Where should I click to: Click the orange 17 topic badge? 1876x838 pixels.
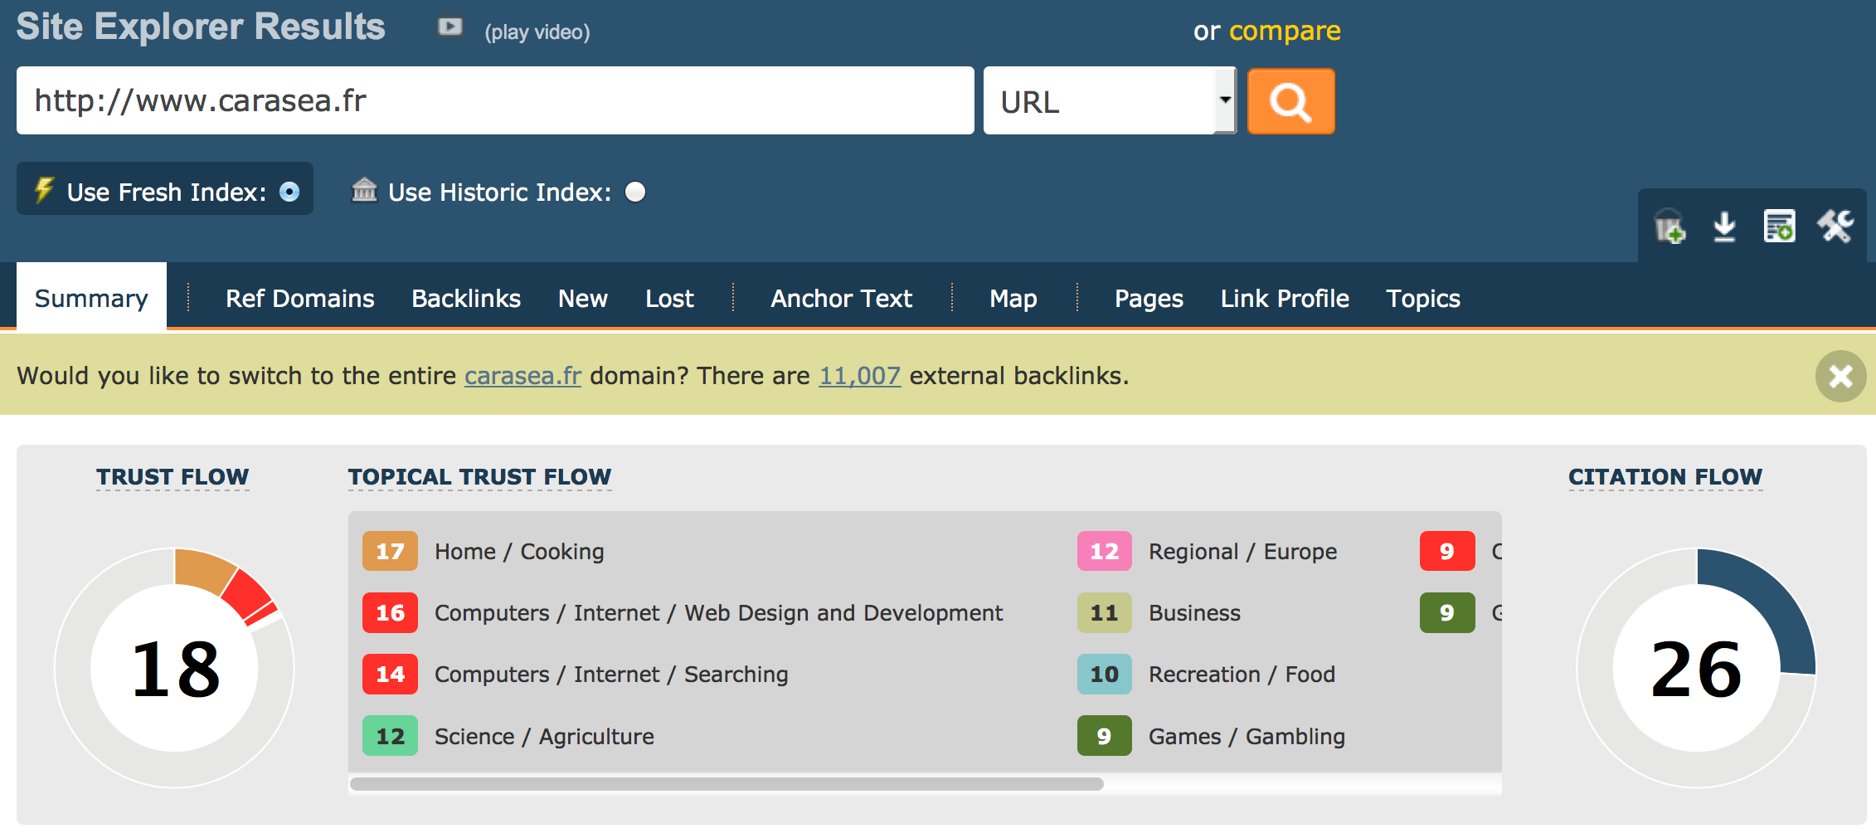[390, 551]
